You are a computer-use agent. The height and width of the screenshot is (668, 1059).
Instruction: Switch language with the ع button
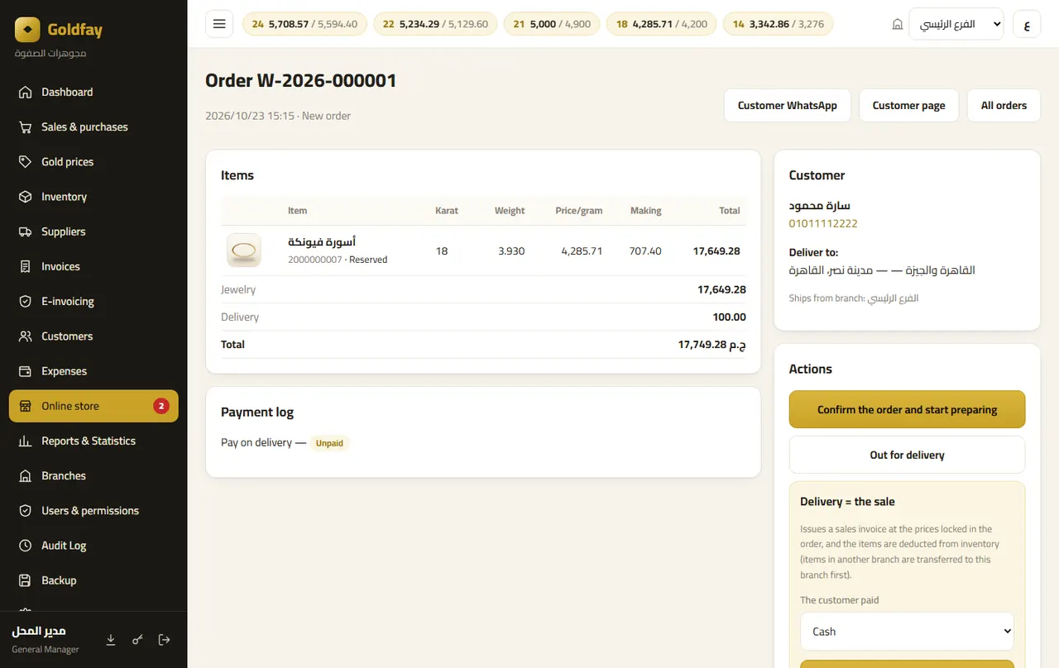tap(1027, 24)
